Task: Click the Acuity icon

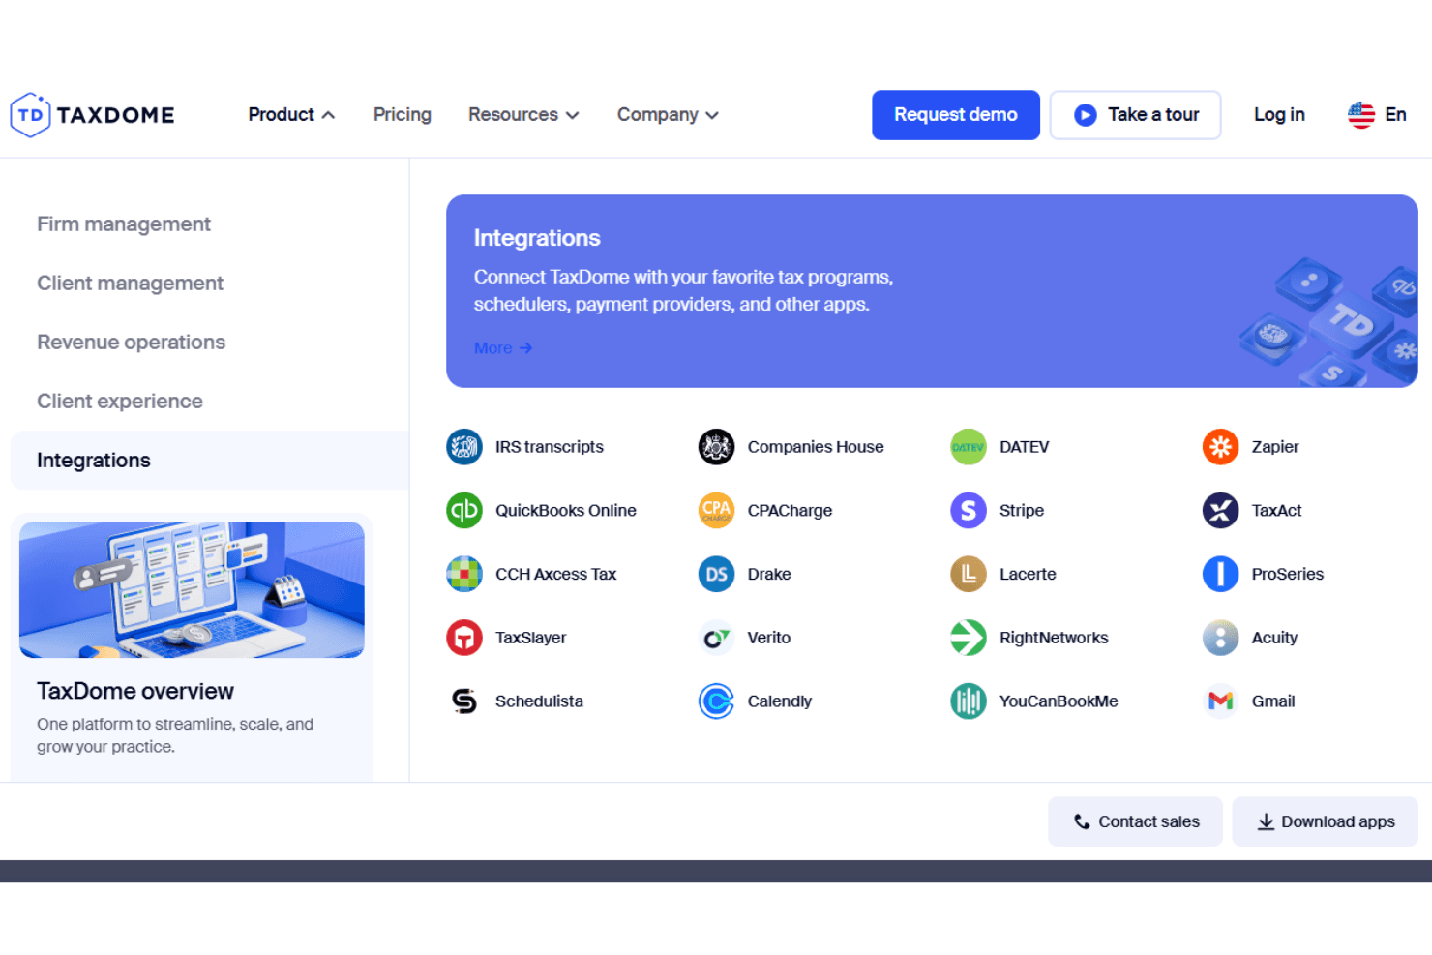Action: pos(1221,638)
